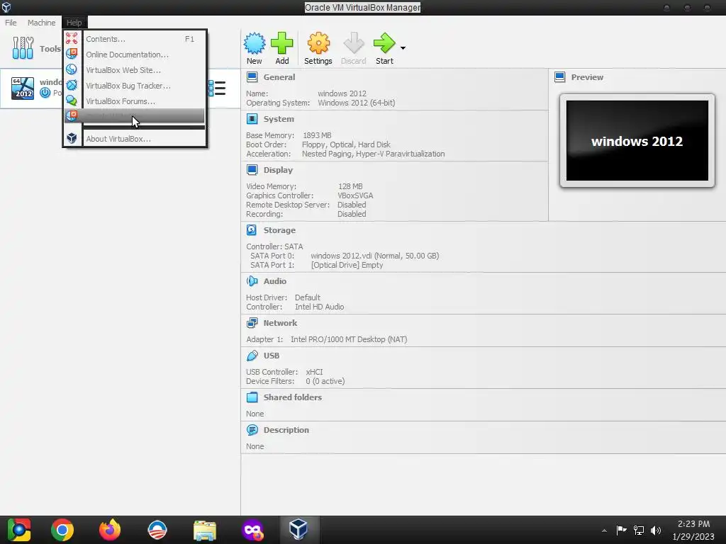Click the USB section plug icon

pos(252,356)
